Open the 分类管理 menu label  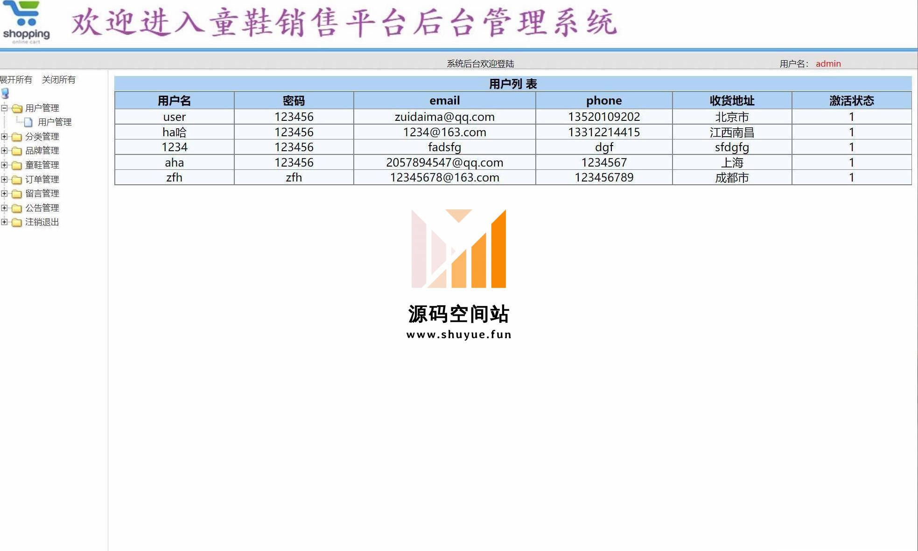coord(42,137)
